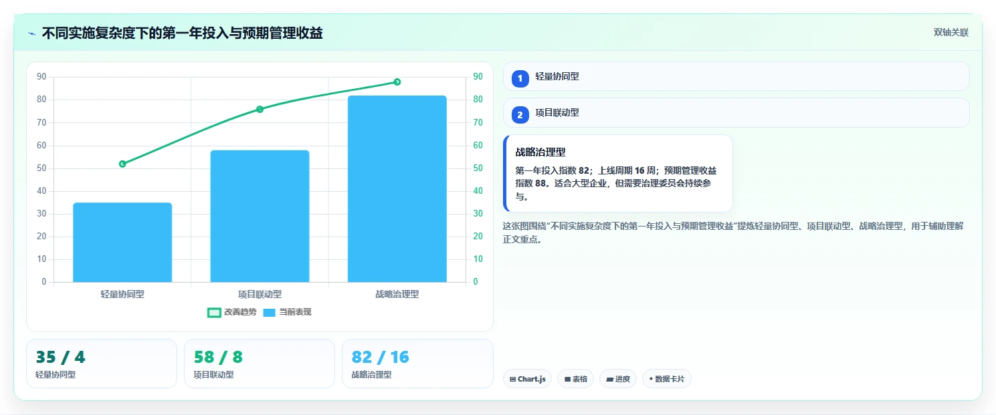
Task: Toggle the 当前表现 legend item
Action: tap(287, 312)
